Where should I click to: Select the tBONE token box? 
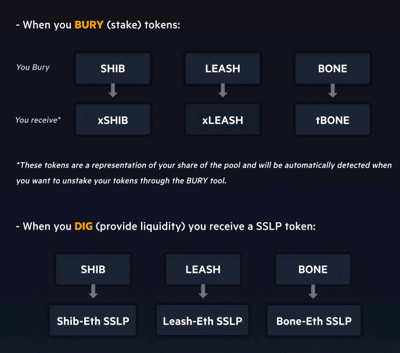click(333, 120)
